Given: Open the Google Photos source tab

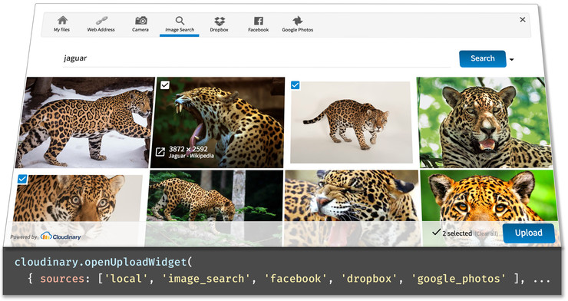Looking at the screenshot, I should tap(297, 25).
